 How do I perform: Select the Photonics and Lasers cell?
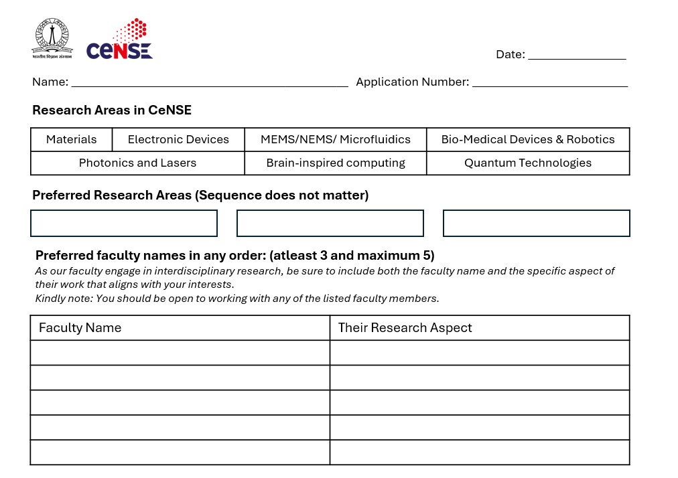click(137, 163)
